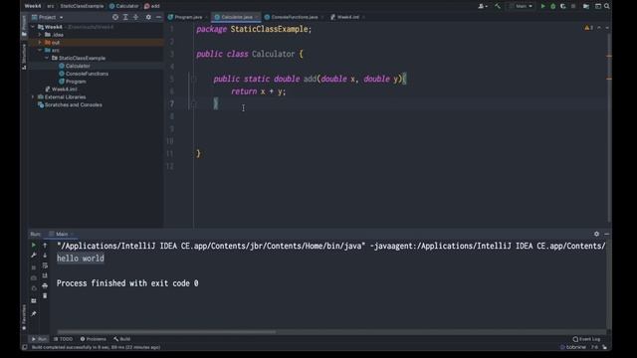Click tabnine status bar widget
The height and width of the screenshot is (358, 637).
tap(573, 347)
